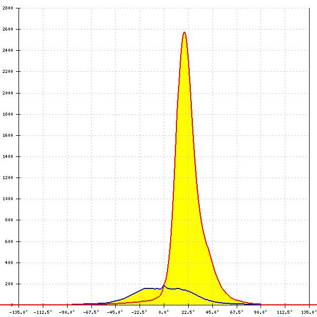
Task: Click the -112.5° x-axis label
Action: (43, 312)
